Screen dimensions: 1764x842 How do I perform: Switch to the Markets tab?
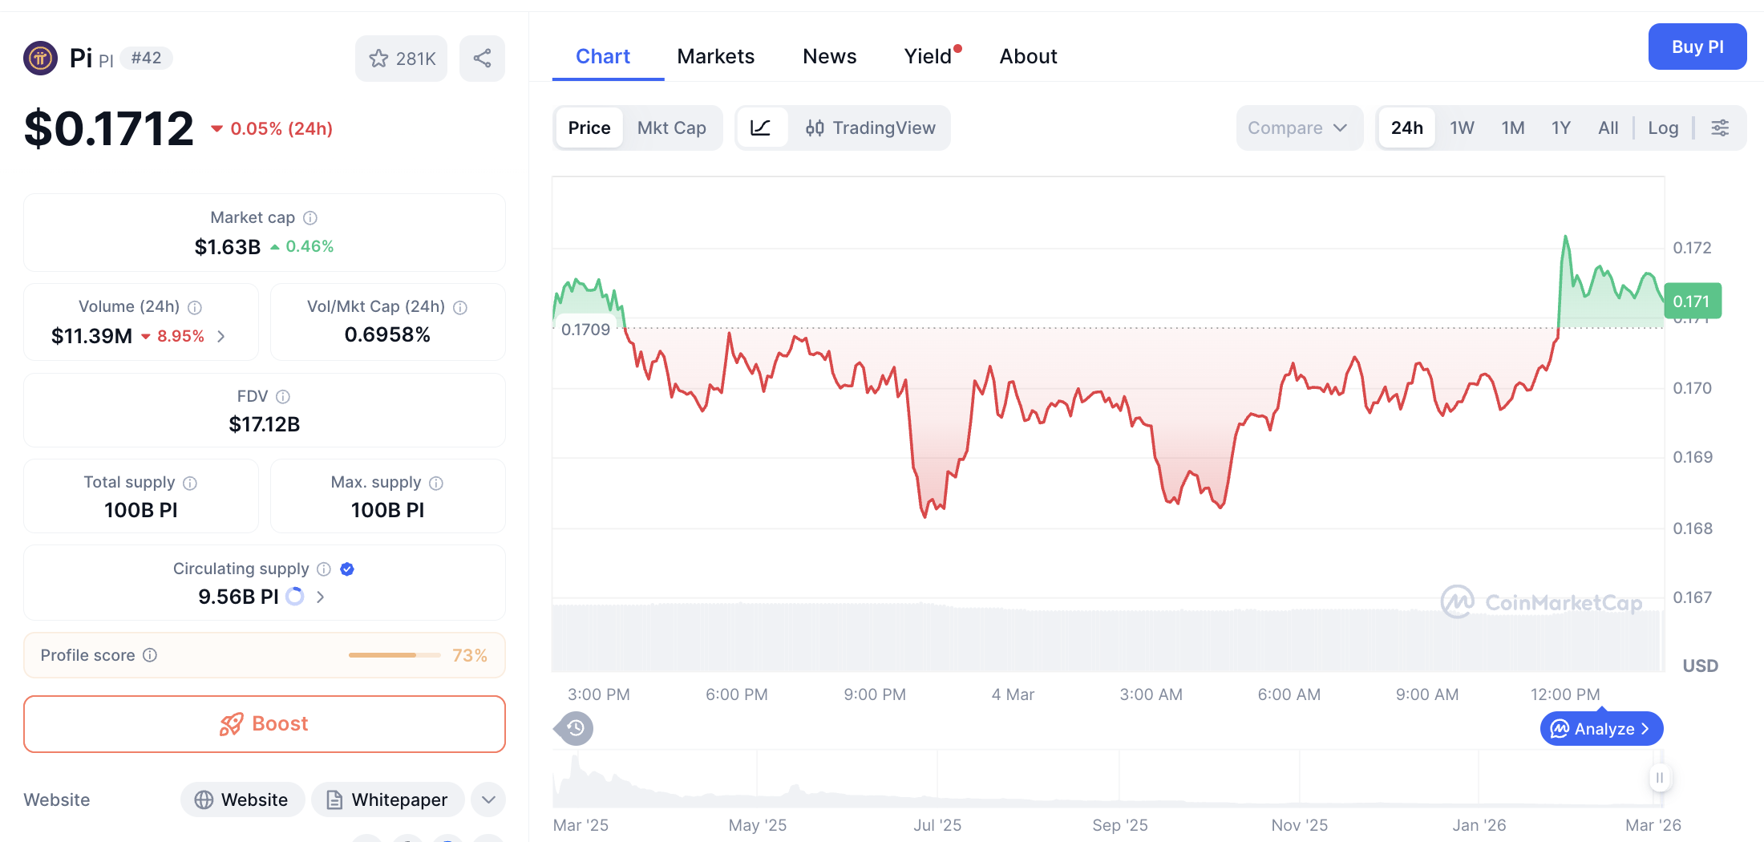[x=715, y=56]
